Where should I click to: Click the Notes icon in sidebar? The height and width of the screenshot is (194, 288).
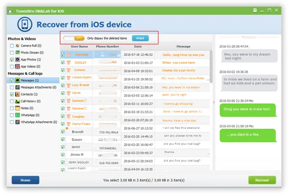(17, 108)
